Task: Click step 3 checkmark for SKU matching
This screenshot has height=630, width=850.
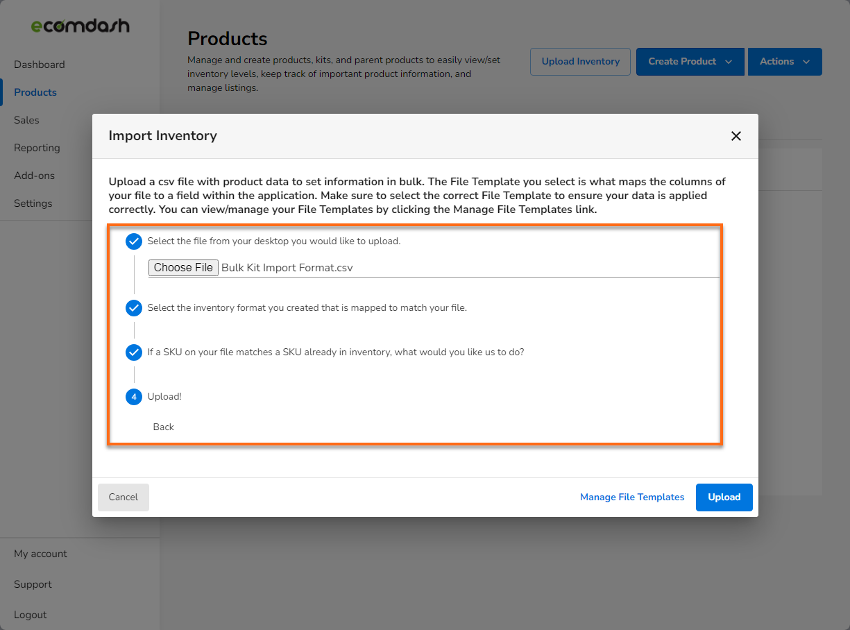Action: pyautogui.click(x=134, y=352)
